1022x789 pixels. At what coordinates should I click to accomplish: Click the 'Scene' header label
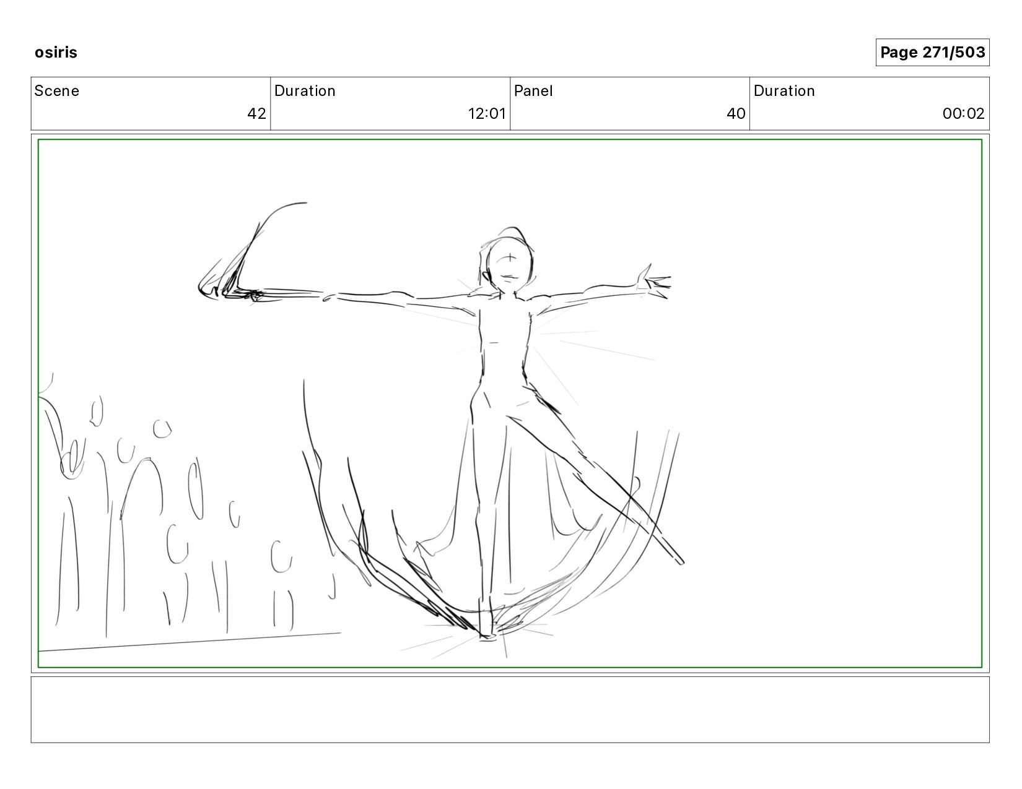click(57, 91)
